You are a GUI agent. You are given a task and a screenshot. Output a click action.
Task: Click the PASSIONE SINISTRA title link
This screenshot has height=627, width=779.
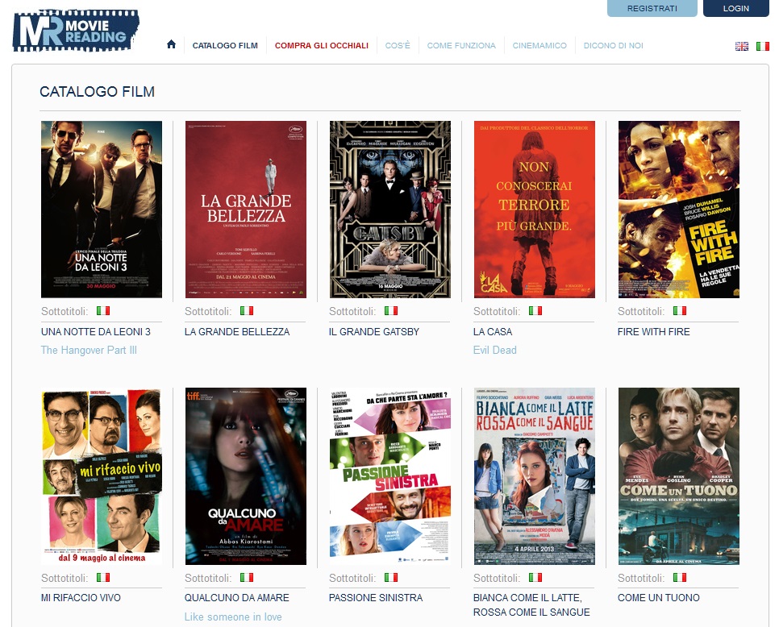(376, 598)
